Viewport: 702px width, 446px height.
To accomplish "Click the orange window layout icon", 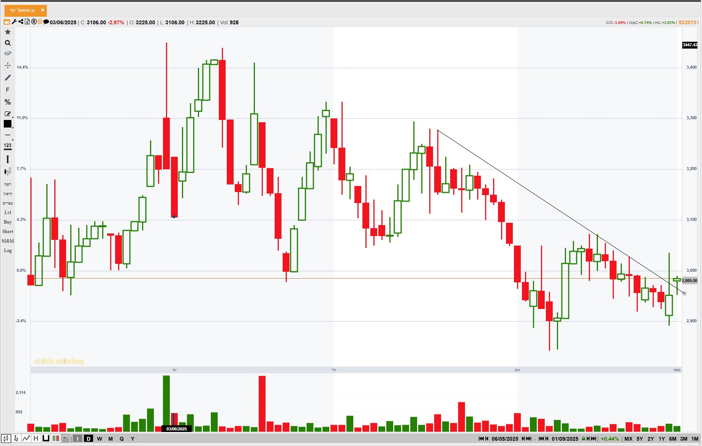I will point(7,22).
